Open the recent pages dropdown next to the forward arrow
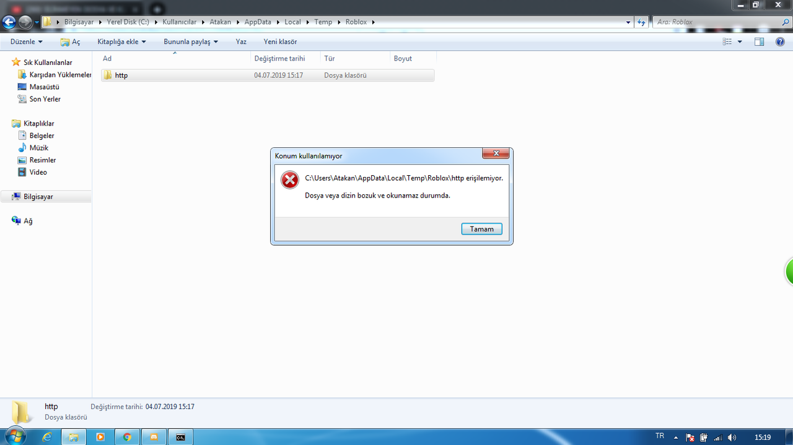 [x=37, y=22]
